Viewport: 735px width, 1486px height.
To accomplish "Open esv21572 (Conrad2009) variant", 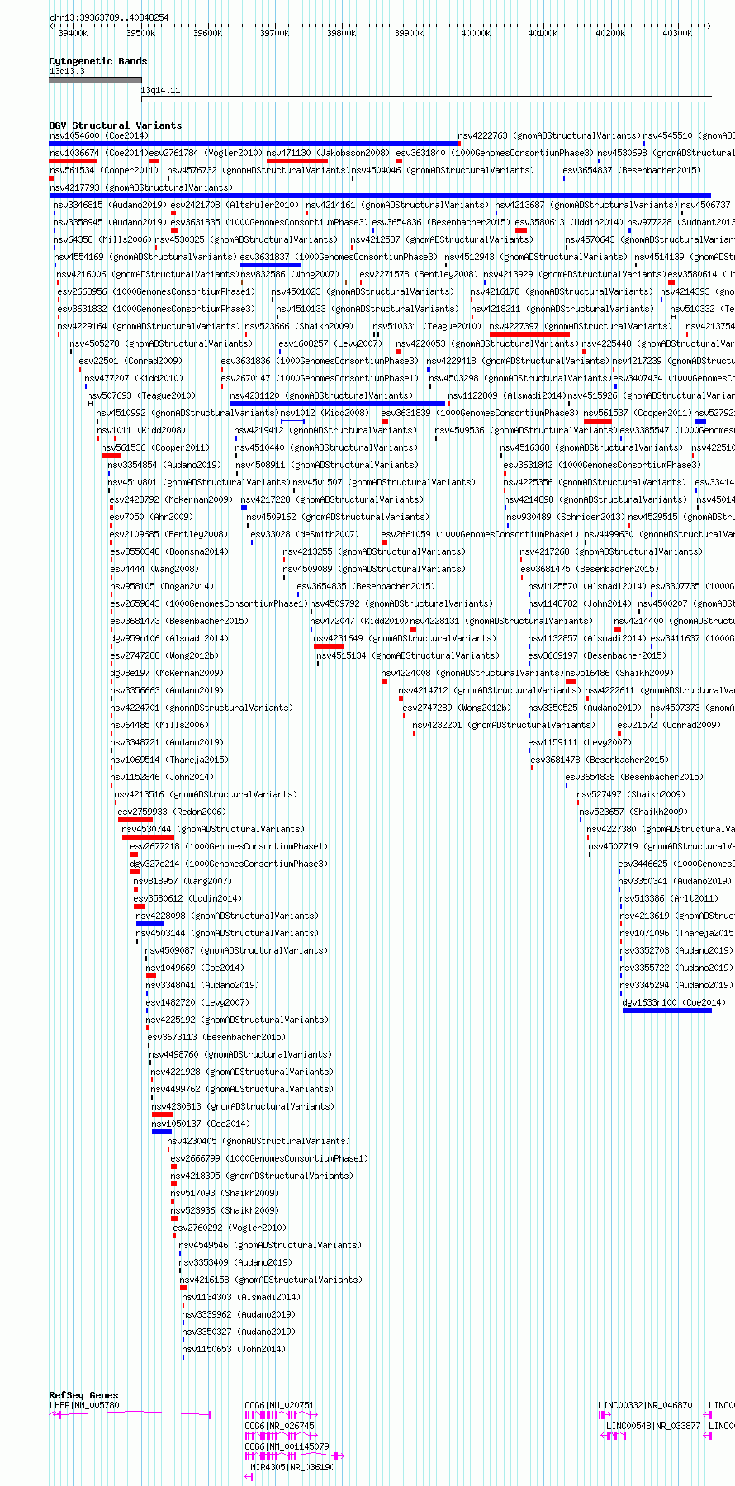I will pos(669,725).
